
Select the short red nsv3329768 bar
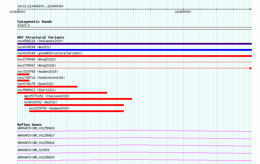point(23,74)
